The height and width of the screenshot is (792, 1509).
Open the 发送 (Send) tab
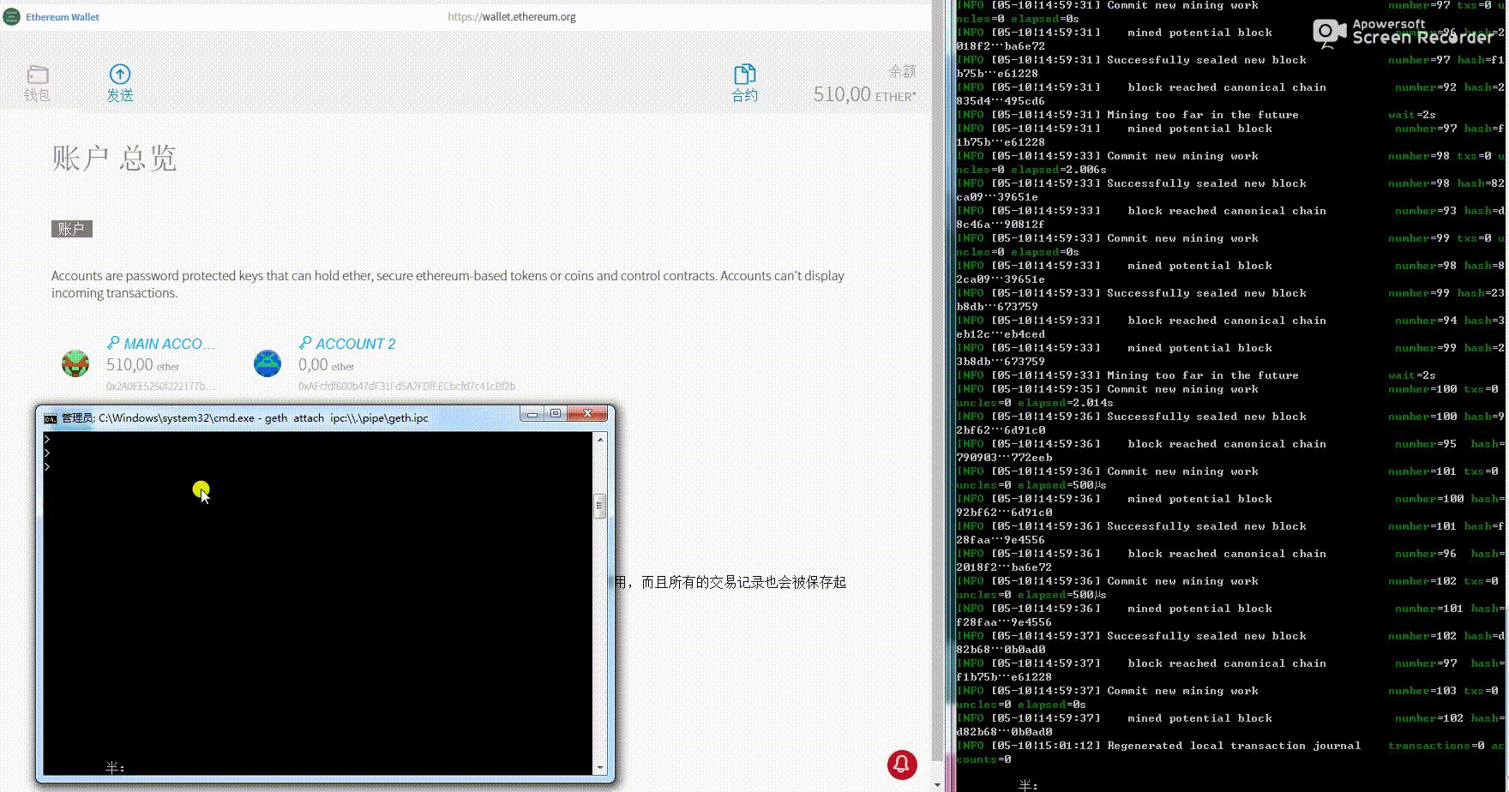(x=120, y=83)
